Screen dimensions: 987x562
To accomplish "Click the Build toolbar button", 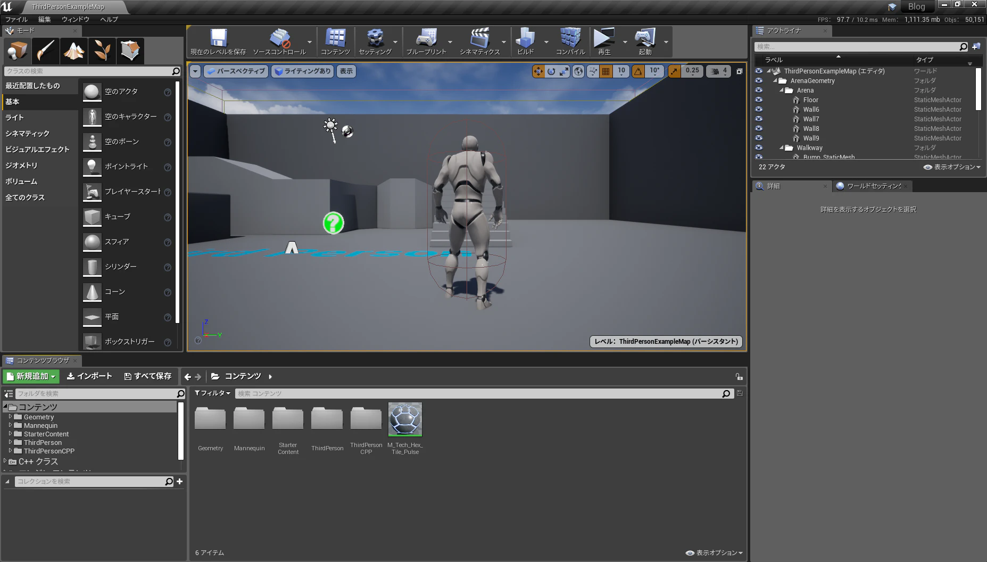I will tap(526, 42).
